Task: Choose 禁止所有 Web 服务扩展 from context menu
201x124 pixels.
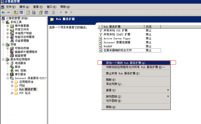Action: pyautogui.click(x=123, y=73)
